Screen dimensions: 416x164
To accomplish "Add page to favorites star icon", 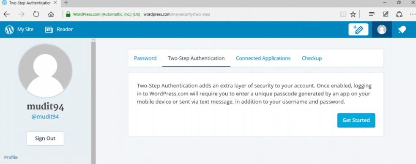I will [x=353, y=14].
